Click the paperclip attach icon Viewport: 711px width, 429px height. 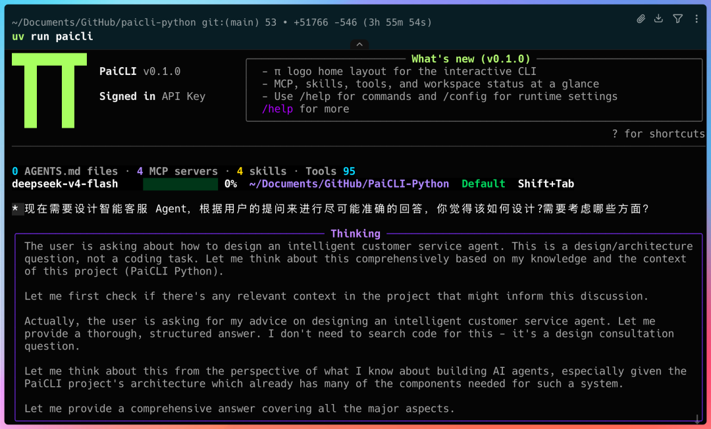point(641,19)
